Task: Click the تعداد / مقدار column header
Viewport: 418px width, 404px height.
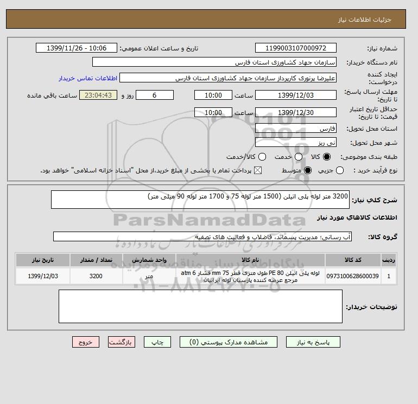Action: [x=96, y=260]
